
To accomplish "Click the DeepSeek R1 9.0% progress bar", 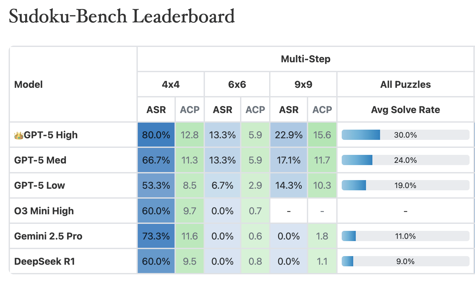I will click(405, 261).
